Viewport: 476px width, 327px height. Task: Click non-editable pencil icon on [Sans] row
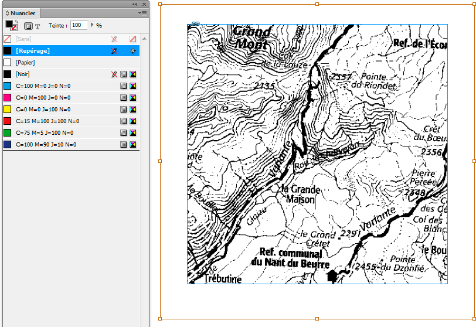tap(114, 39)
